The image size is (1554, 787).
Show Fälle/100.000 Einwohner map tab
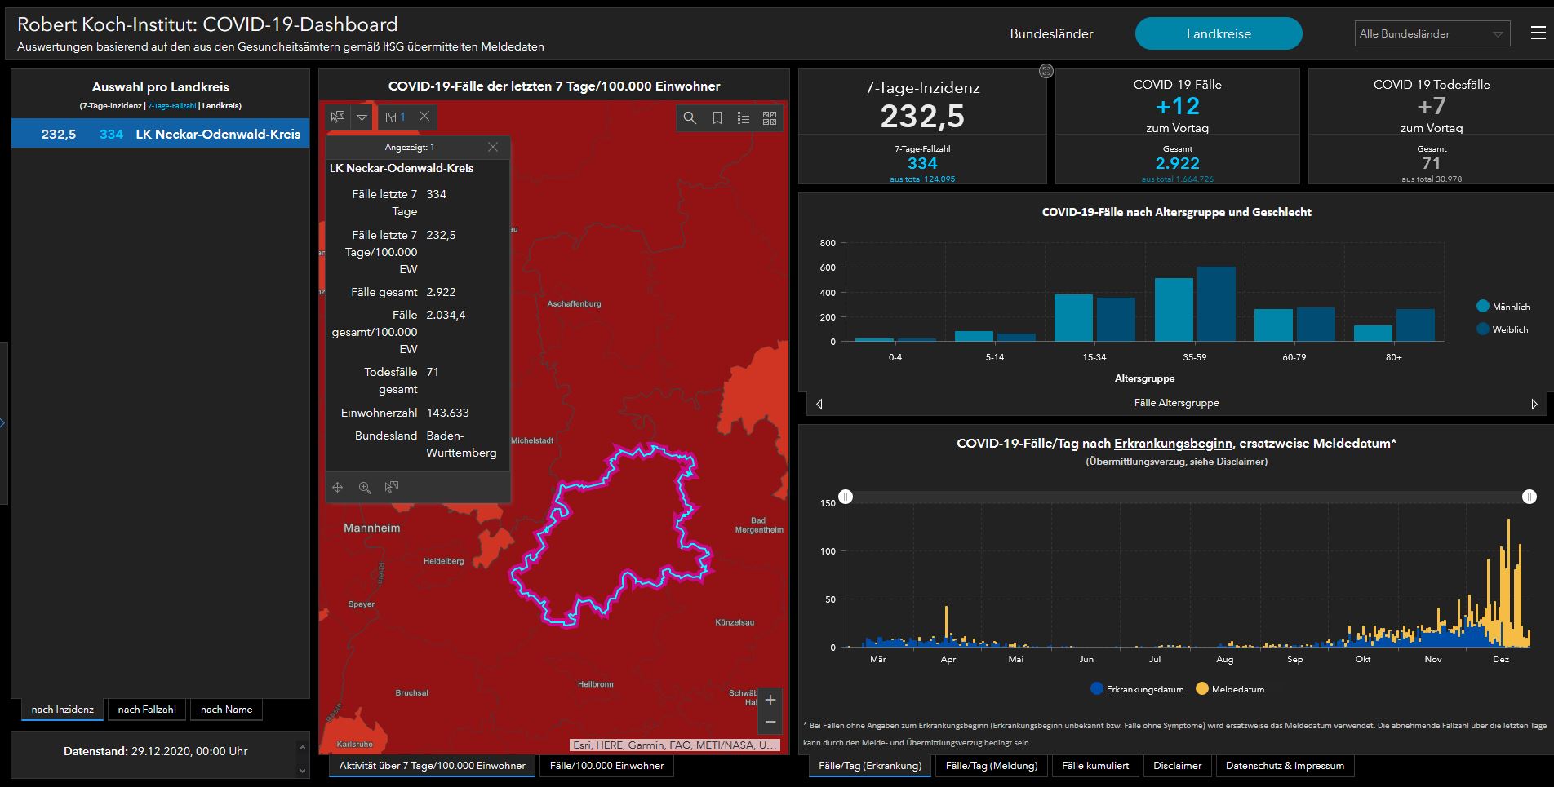607,766
